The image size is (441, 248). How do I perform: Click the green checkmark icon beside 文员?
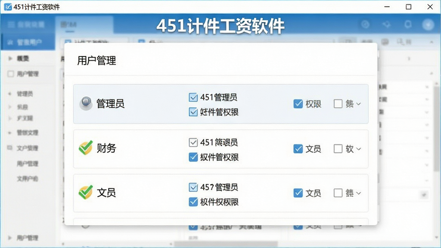(x=86, y=192)
